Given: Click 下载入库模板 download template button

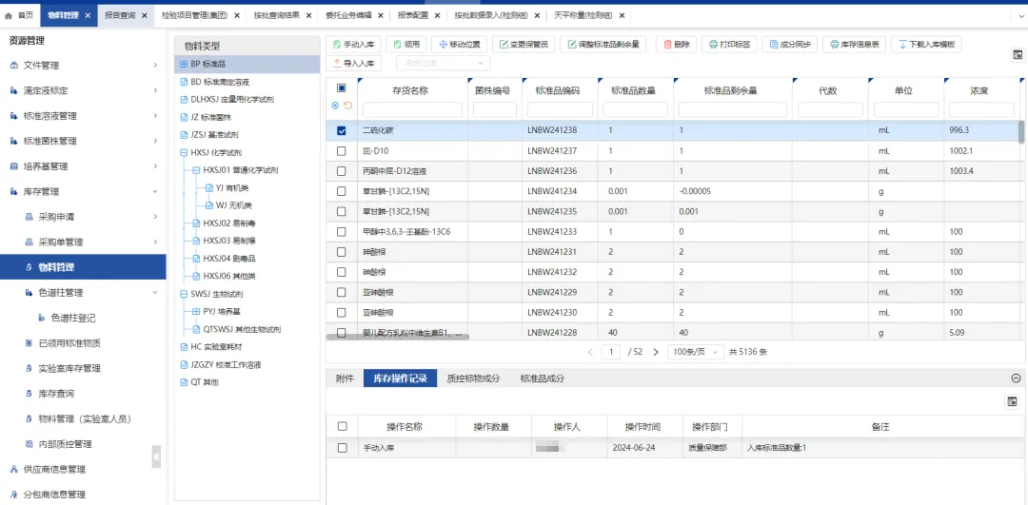Looking at the screenshot, I should (x=926, y=45).
